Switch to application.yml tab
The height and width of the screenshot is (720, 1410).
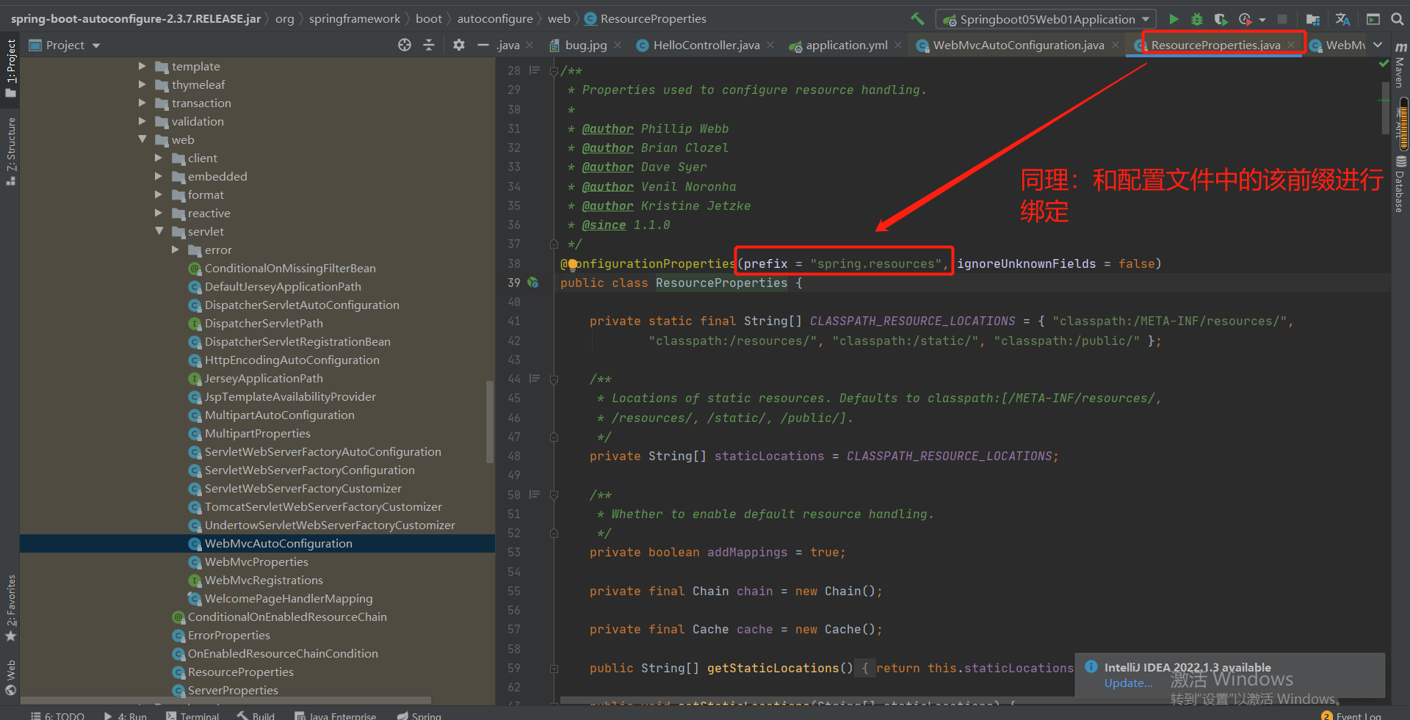(846, 45)
